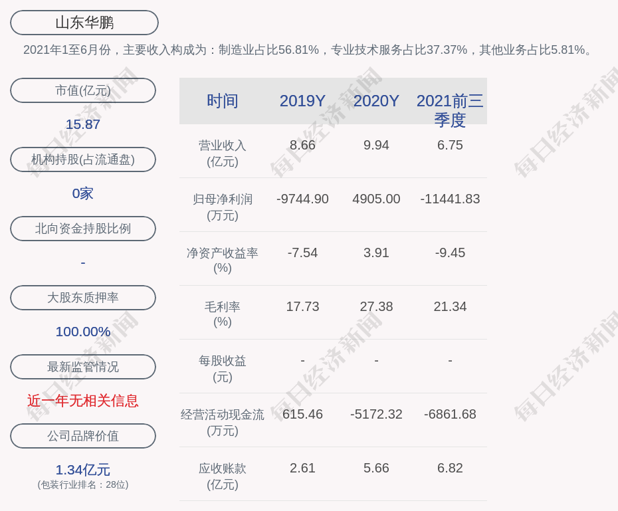This screenshot has height=511, width=618.
Task: Click the 时间 table header
Action: pos(223,101)
